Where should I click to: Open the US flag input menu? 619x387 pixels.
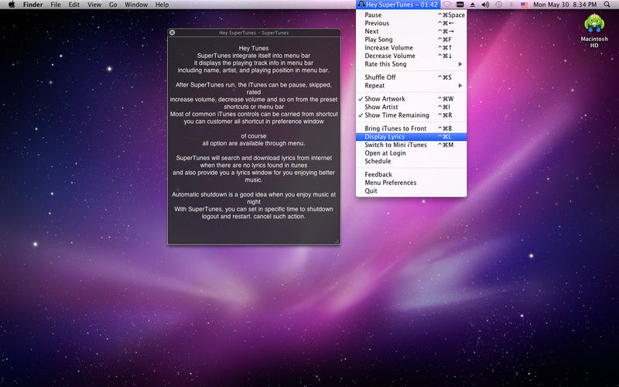(525, 5)
